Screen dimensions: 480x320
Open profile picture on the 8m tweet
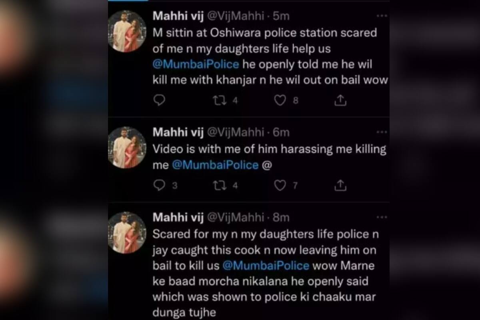(127, 232)
